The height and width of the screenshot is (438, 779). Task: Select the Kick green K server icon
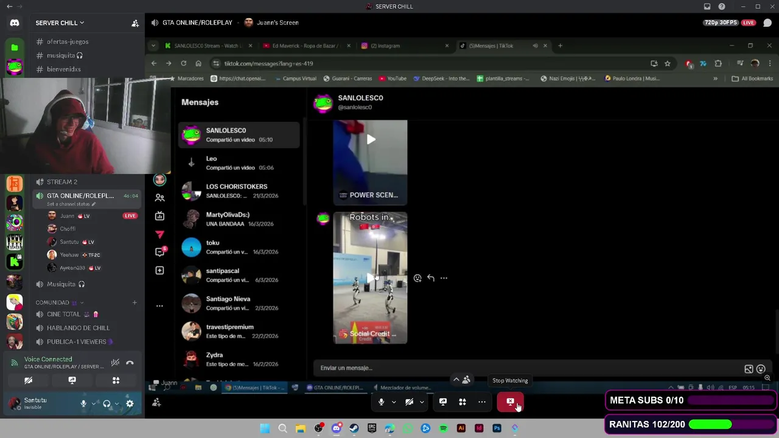(x=15, y=262)
